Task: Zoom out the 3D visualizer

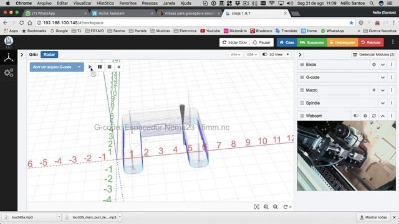Action: pos(276,207)
